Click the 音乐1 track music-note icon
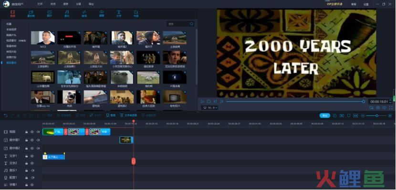The image size is (396, 190). click(x=6, y=171)
